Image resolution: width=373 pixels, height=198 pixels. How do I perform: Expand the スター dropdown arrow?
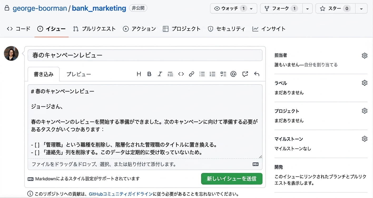[361, 9]
